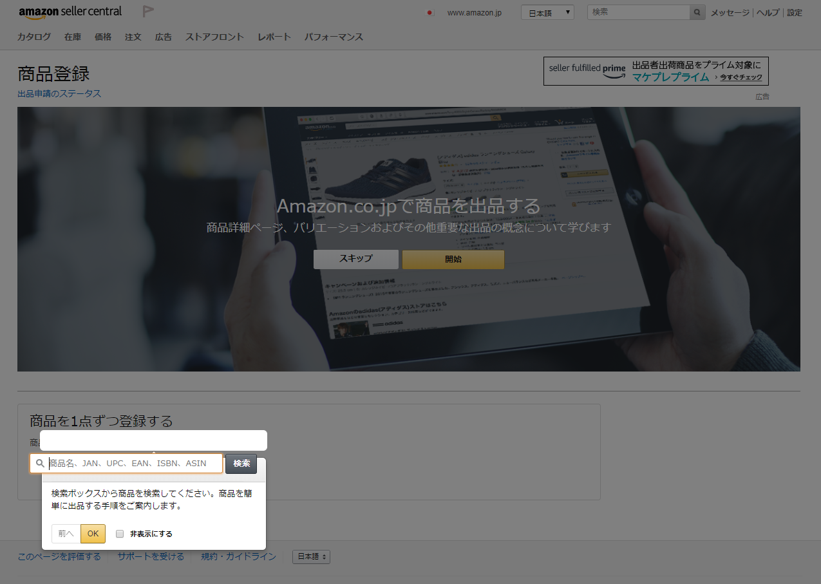Check the 非表示にする checkbox in the tooltip
The height and width of the screenshot is (584, 821).
tap(119, 534)
